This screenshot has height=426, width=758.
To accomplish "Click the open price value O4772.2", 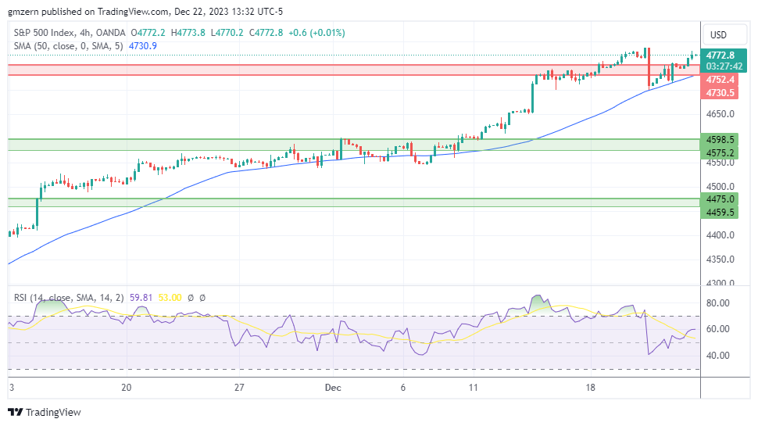I will click(x=148, y=33).
